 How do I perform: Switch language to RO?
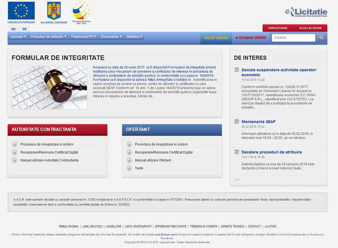[x=13, y=29]
